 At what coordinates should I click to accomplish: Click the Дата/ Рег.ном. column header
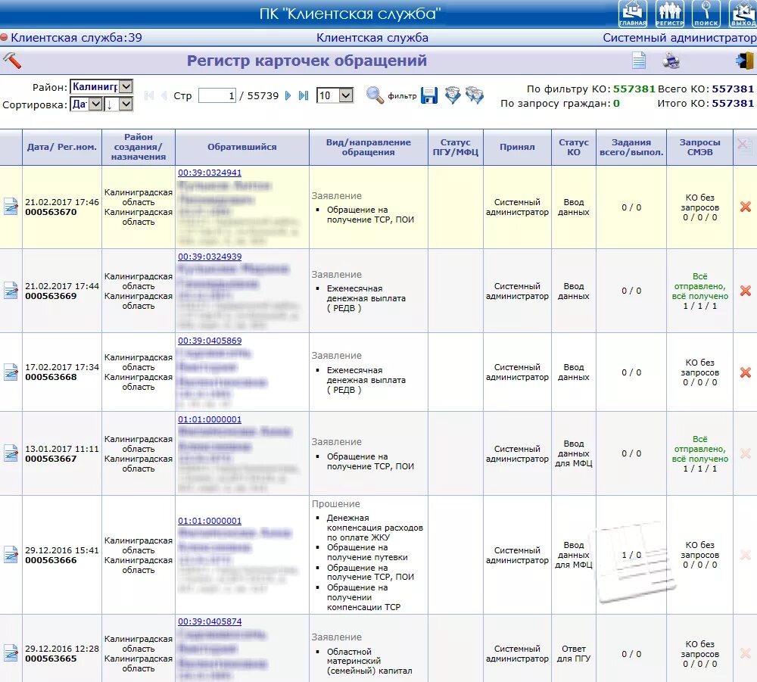[x=62, y=147]
